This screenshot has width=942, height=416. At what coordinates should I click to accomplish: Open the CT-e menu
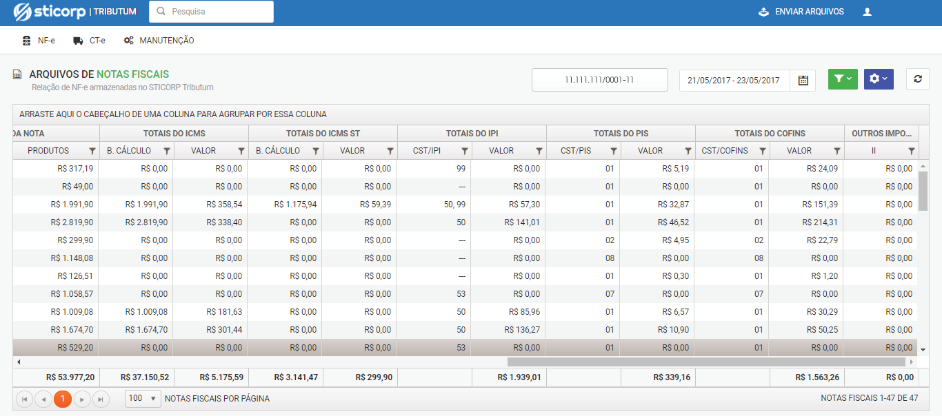89,41
